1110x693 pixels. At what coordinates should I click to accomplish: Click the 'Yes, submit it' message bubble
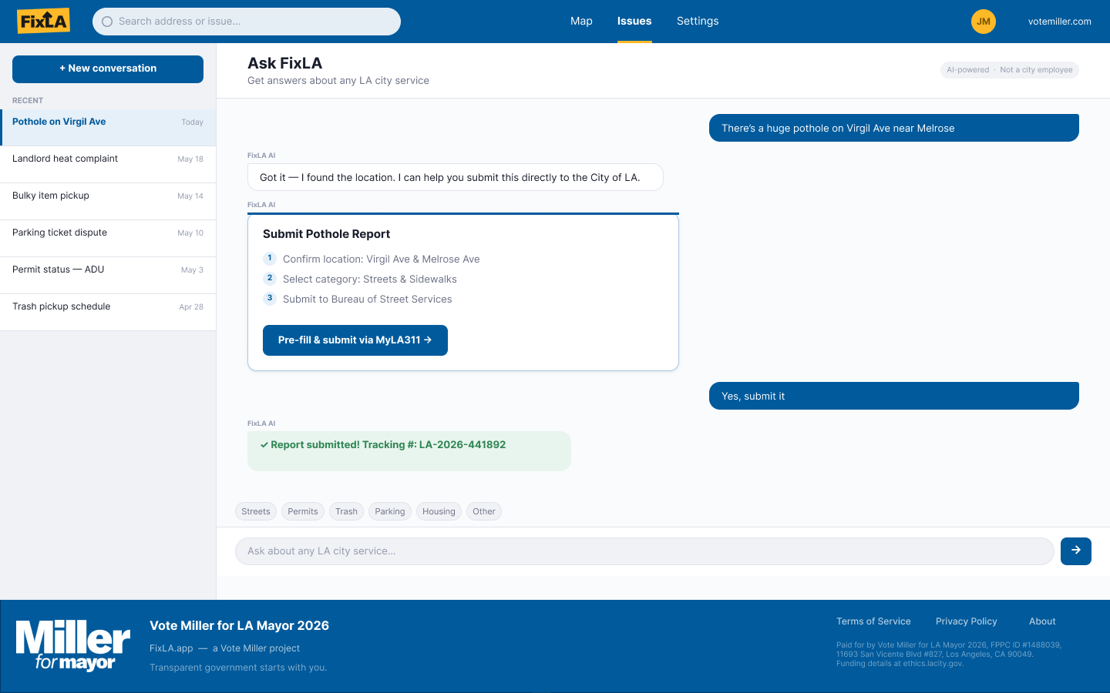(894, 396)
